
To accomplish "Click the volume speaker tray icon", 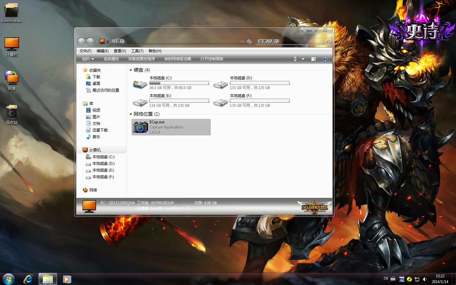I will click(425, 279).
